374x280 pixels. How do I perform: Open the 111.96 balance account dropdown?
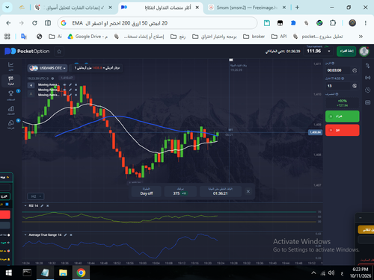point(319,51)
